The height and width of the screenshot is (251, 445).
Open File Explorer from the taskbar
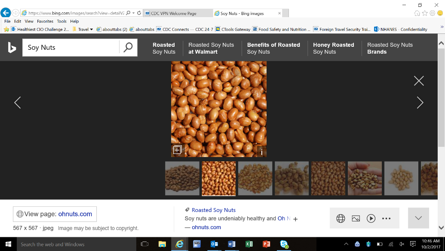pos(162,244)
